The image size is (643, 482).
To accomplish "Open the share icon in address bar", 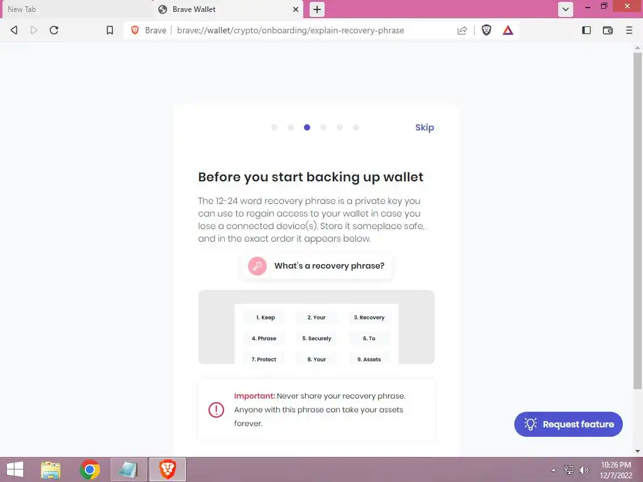I will [462, 30].
